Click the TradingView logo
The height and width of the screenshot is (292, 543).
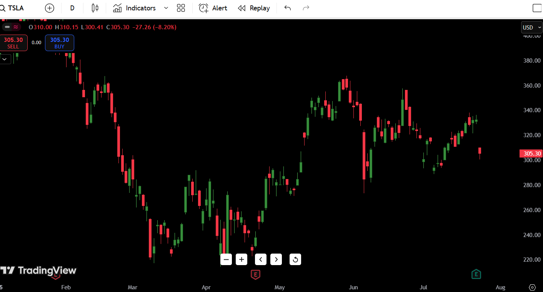click(x=38, y=270)
